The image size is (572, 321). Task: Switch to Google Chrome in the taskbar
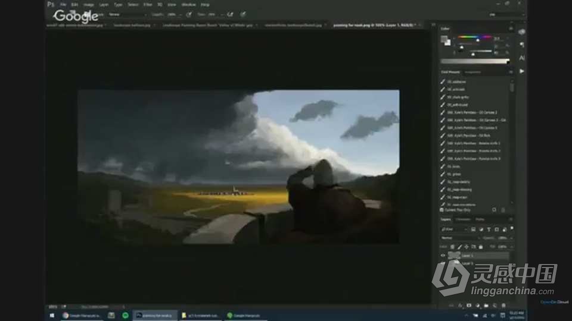[82, 316]
